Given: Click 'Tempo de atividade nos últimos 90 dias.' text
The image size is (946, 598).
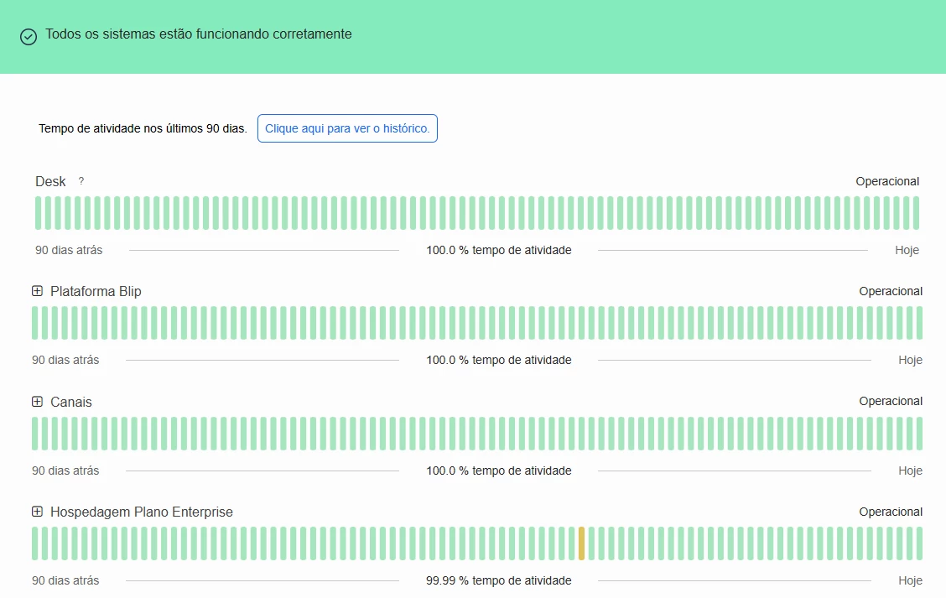Looking at the screenshot, I should (x=143, y=128).
